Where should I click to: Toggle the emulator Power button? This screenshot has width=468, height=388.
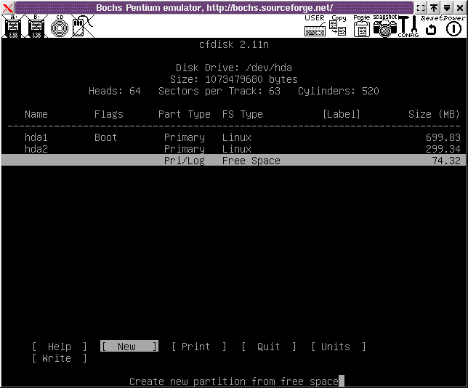[x=453, y=28]
